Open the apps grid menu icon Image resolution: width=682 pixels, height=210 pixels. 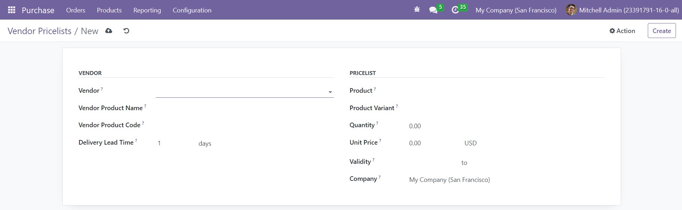[11, 10]
